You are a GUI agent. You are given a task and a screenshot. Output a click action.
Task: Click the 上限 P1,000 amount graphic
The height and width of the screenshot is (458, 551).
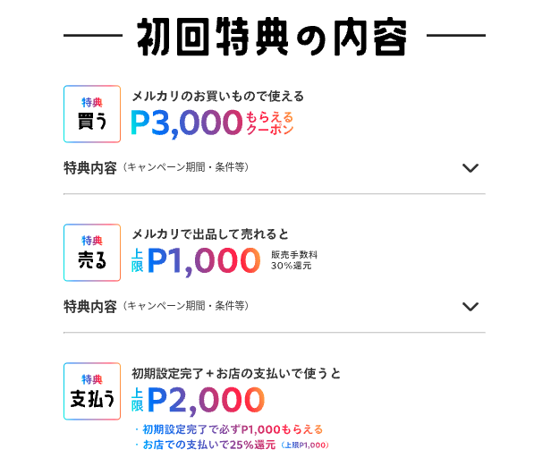pyautogui.click(x=196, y=261)
